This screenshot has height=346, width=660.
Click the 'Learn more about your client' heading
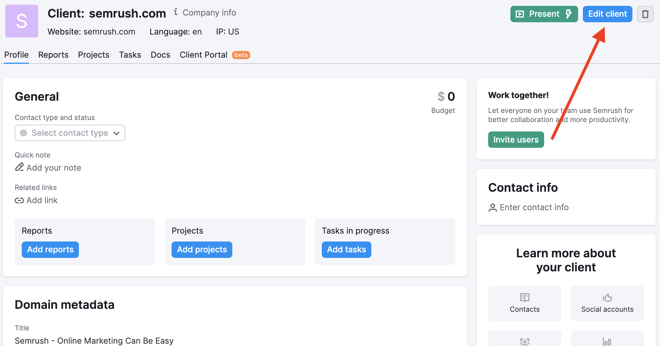[566, 260]
